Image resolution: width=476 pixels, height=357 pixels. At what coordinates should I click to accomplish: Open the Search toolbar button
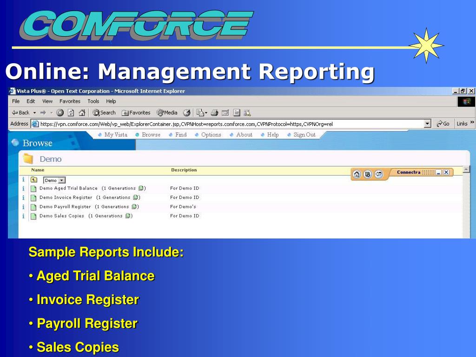104,112
